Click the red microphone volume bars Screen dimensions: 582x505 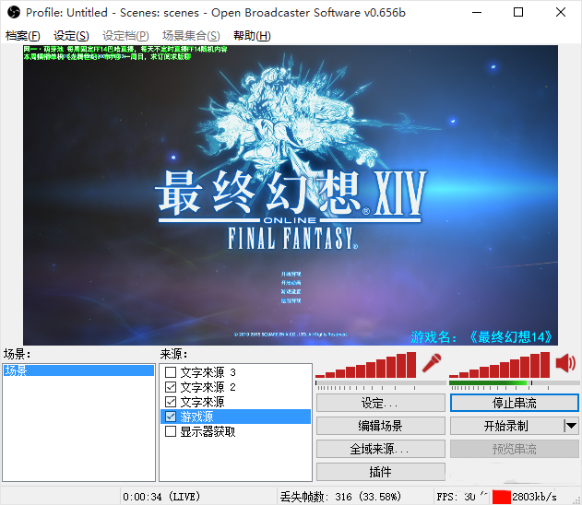[x=366, y=365]
